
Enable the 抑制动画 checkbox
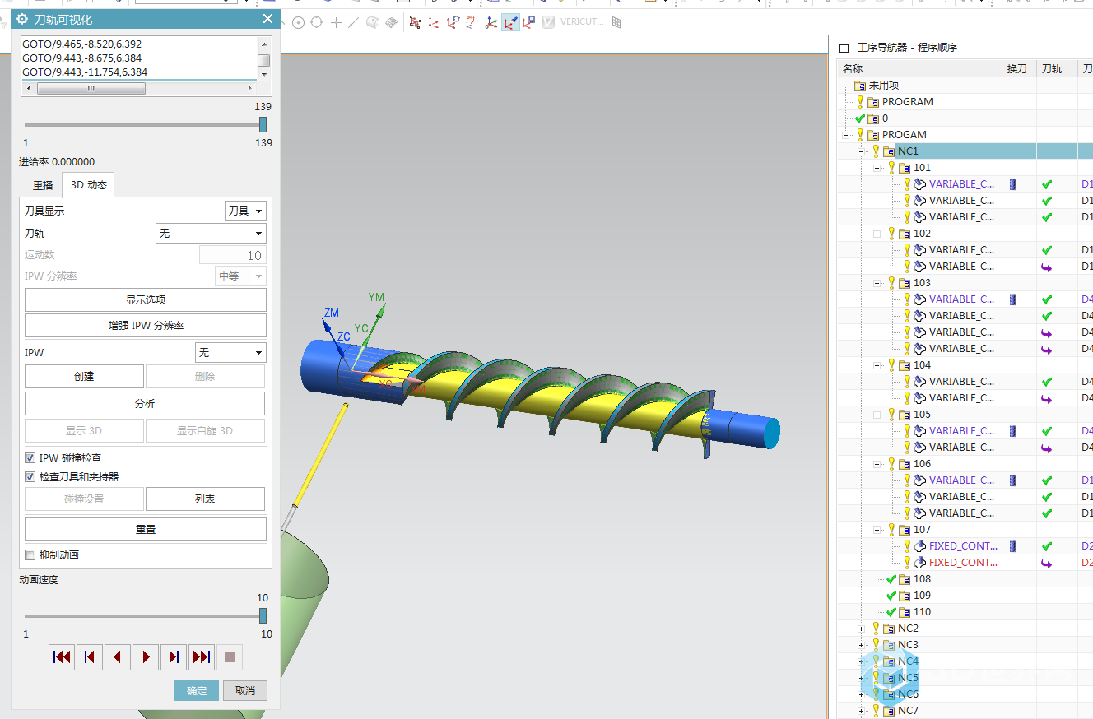point(30,555)
